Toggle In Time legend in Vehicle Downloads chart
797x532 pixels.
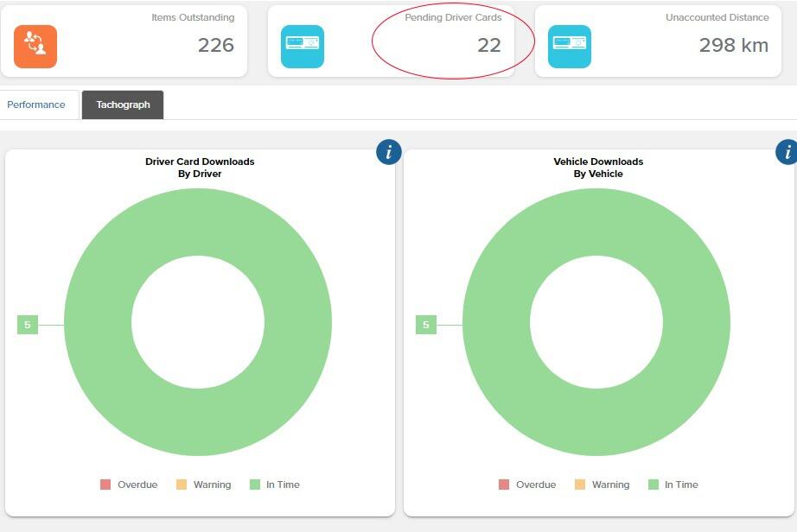coord(673,484)
